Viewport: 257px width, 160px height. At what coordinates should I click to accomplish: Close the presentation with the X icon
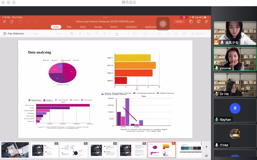coord(4,22)
